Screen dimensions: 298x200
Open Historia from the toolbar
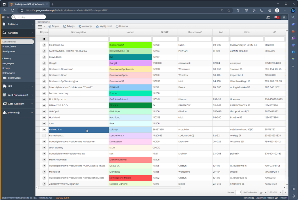(122, 26)
